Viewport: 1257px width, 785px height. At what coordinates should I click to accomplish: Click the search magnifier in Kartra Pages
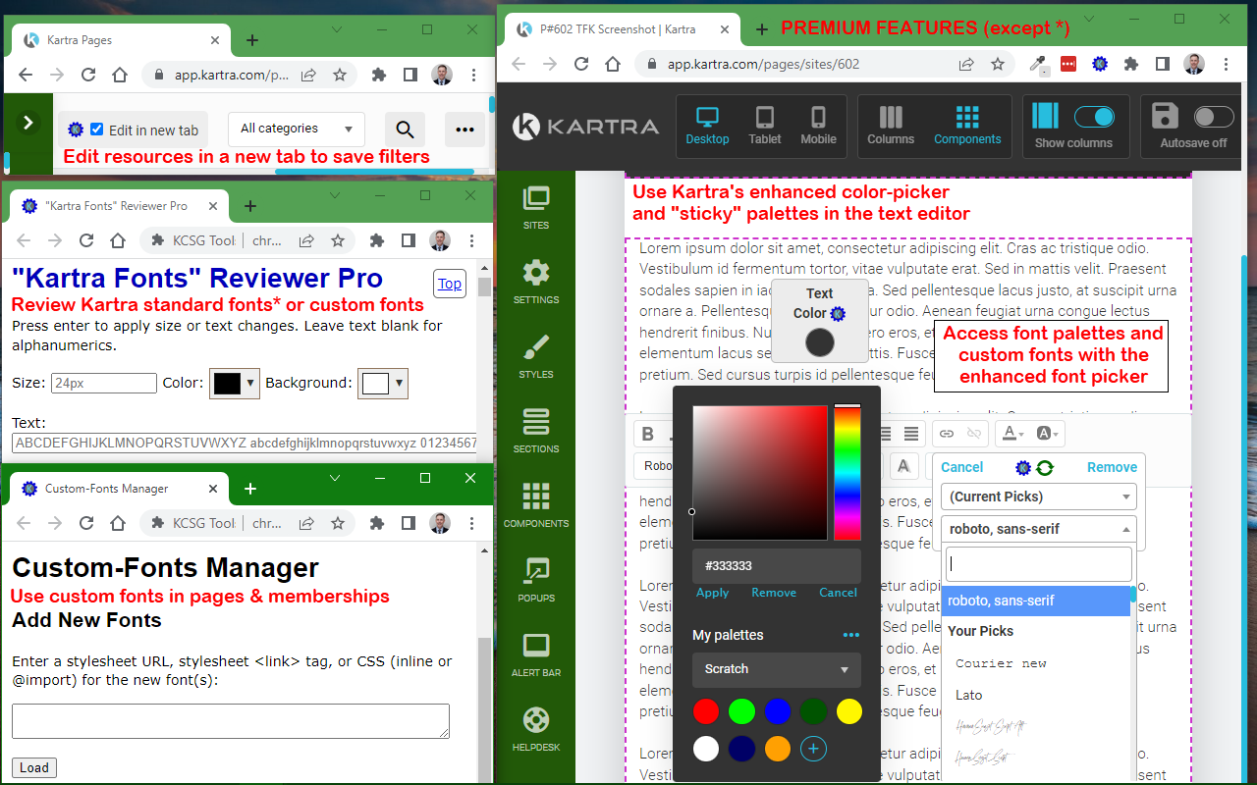click(x=404, y=130)
